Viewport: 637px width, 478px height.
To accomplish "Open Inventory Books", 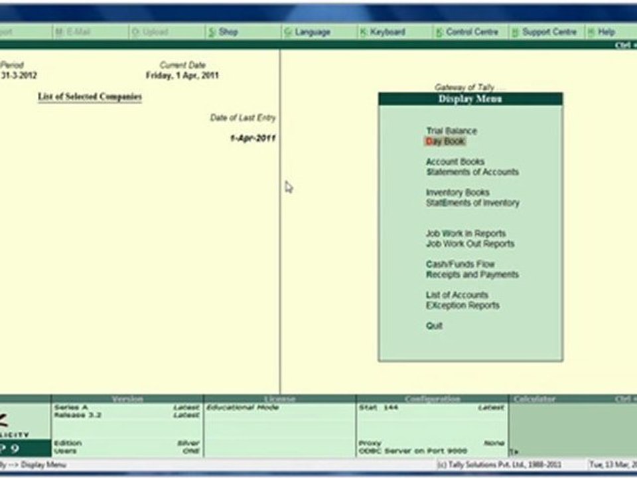I will pyautogui.click(x=457, y=193).
